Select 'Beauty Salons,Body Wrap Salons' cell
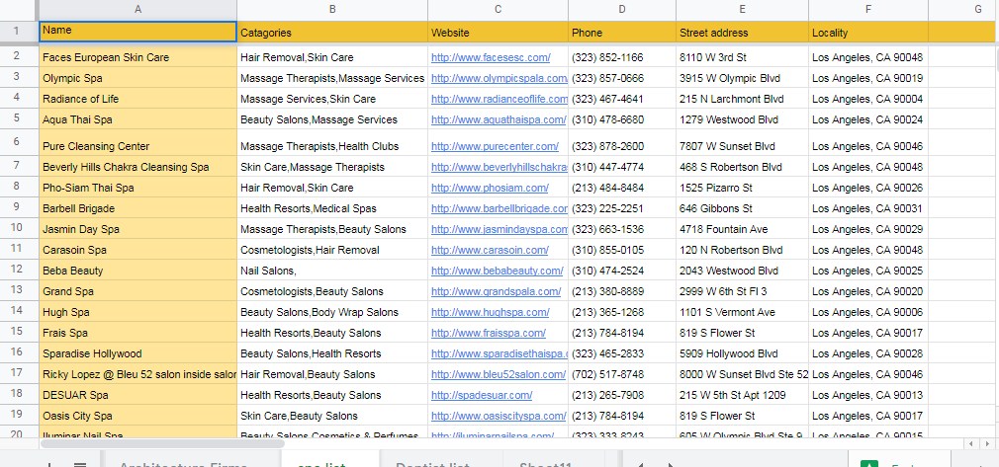The height and width of the screenshot is (467, 999). coord(332,312)
